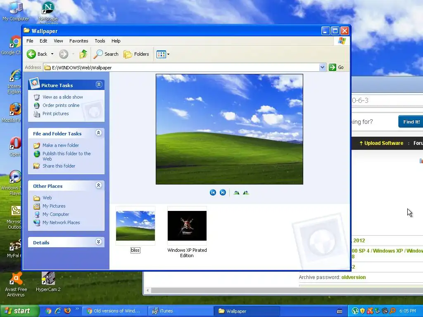Click the uTorrent tray icon

(355, 311)
